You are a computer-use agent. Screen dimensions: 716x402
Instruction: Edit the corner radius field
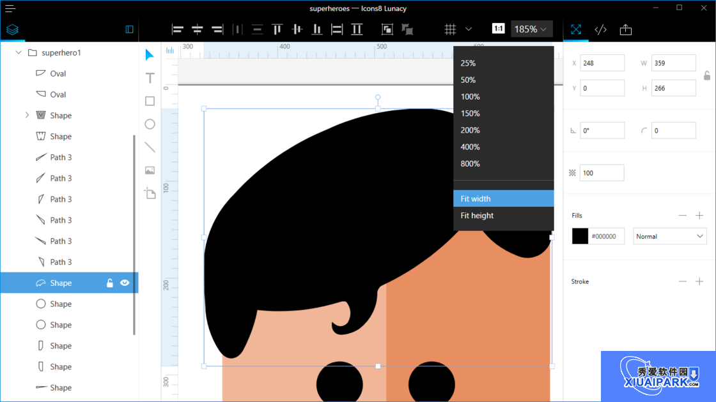point(674,130)
